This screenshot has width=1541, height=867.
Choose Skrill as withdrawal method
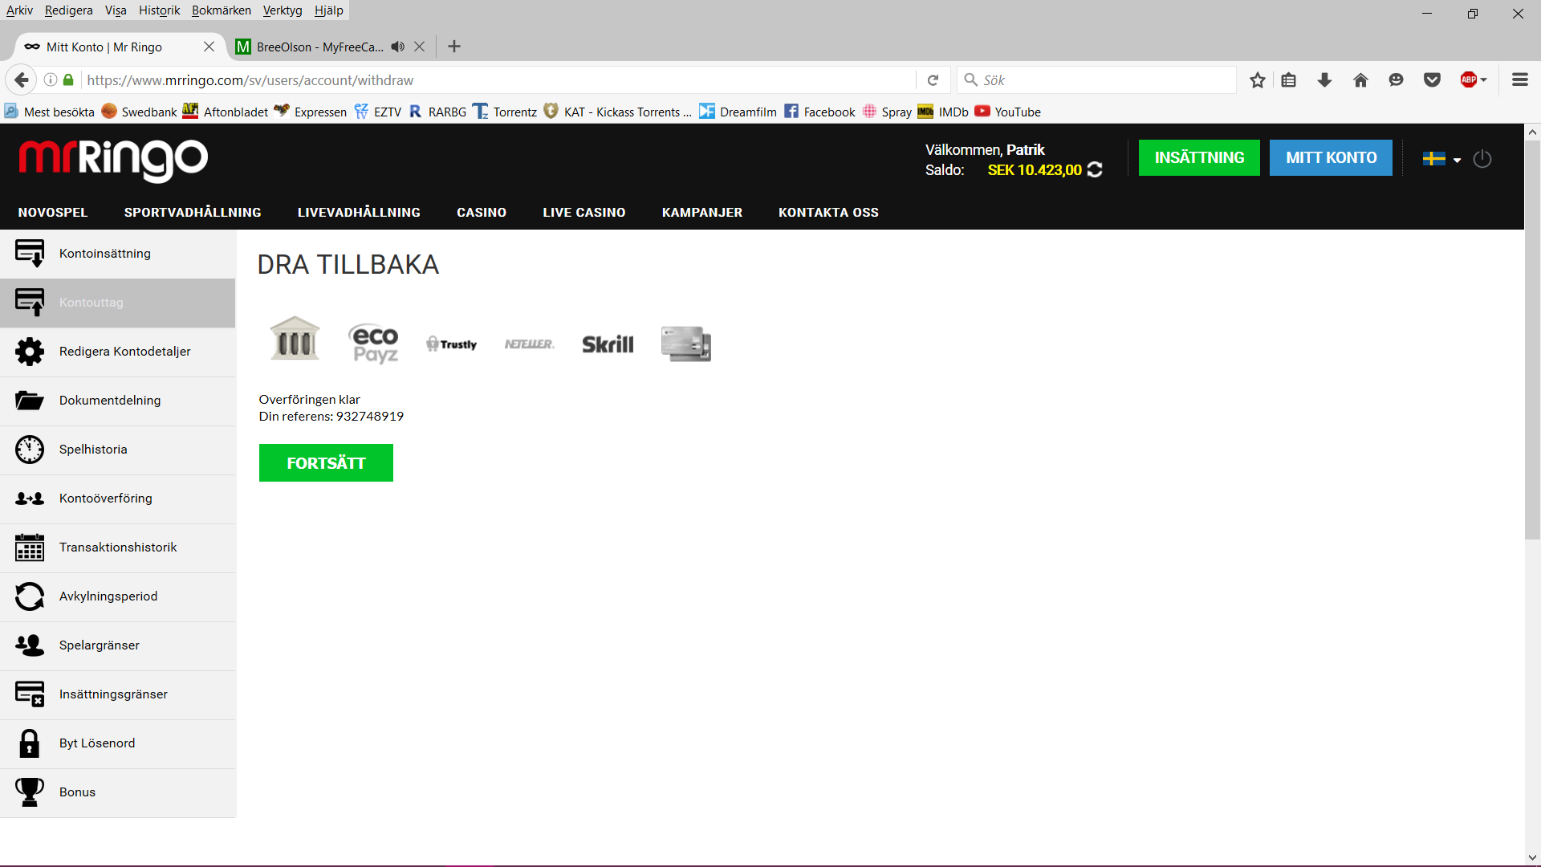(x=608, y=344)
